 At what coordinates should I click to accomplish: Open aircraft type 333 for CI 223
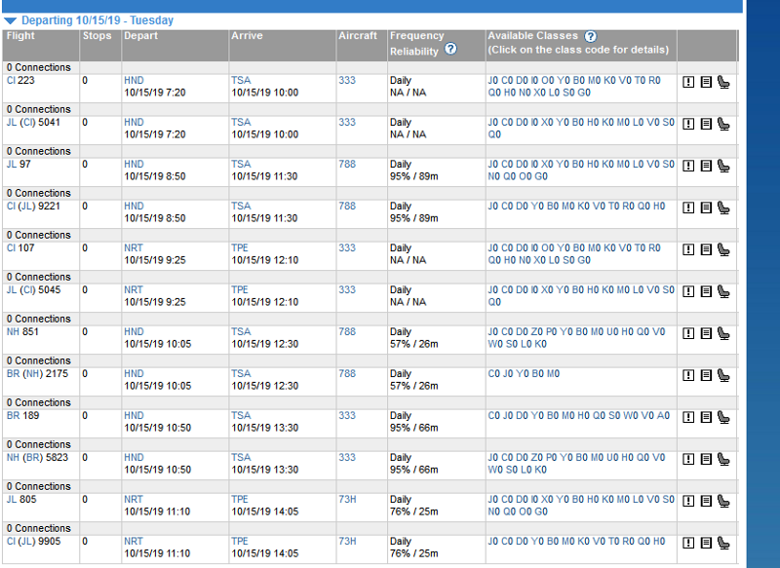(x=347, y=80)
